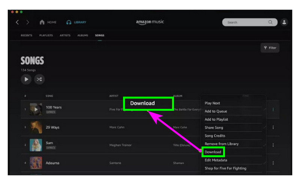The width and height of the screenshot is (300, 184).
Task: Switch to the Playlists tab
Action: [x=46, y=35]
